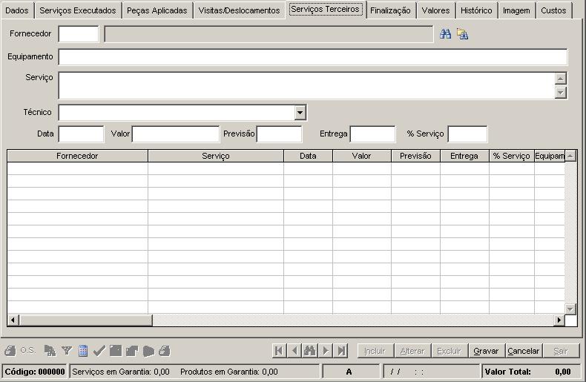This screenshot has width=586, height=382.
Task: Go to the first record
Action: pos(279,351)
